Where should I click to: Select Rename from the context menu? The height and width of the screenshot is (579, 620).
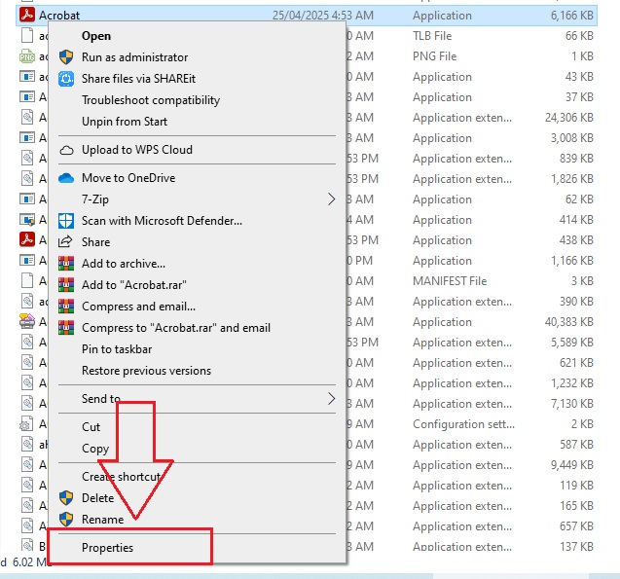tap(103, 520)
